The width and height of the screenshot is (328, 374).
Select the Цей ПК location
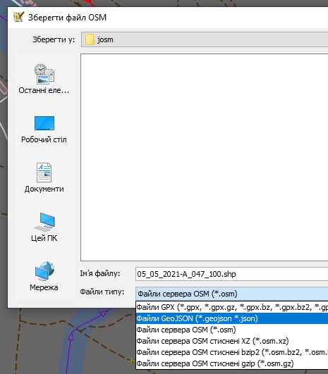[x=44, y=227]
